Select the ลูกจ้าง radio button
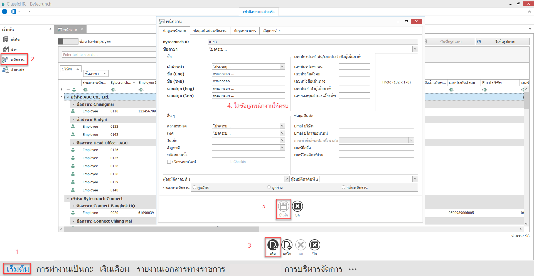 pos(269,187)
